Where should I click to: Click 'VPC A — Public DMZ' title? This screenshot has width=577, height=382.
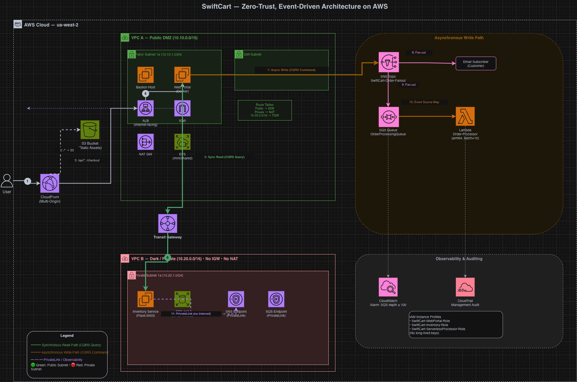[164, 38]
